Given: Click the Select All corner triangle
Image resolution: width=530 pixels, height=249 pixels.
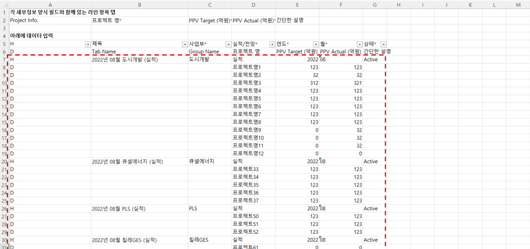Looking at the screenshot, I should (5, 5).
